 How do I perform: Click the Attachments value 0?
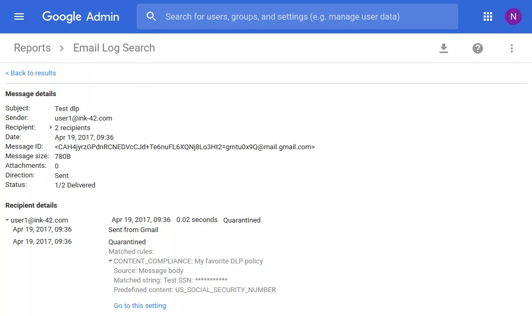(57, 166)
